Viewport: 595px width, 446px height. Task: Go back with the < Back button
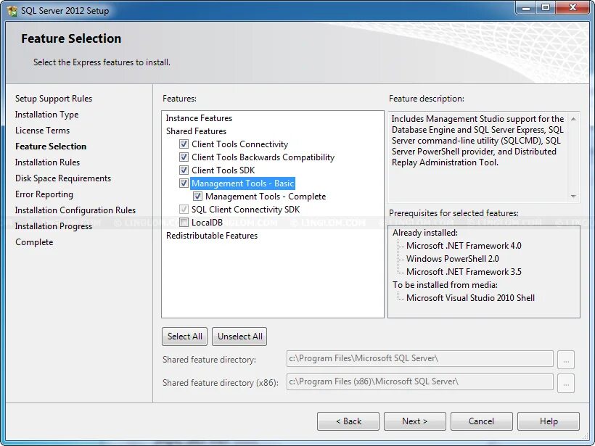[x=348, y=421]
